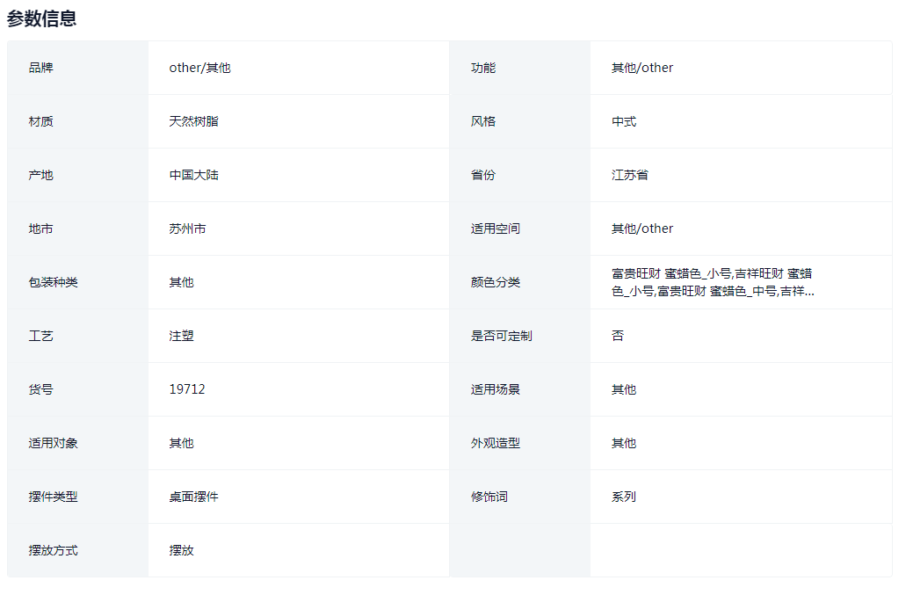Screen dimensions: 913x595
Task: Click the 参数信息 section heading
Action: click(40, 18)
